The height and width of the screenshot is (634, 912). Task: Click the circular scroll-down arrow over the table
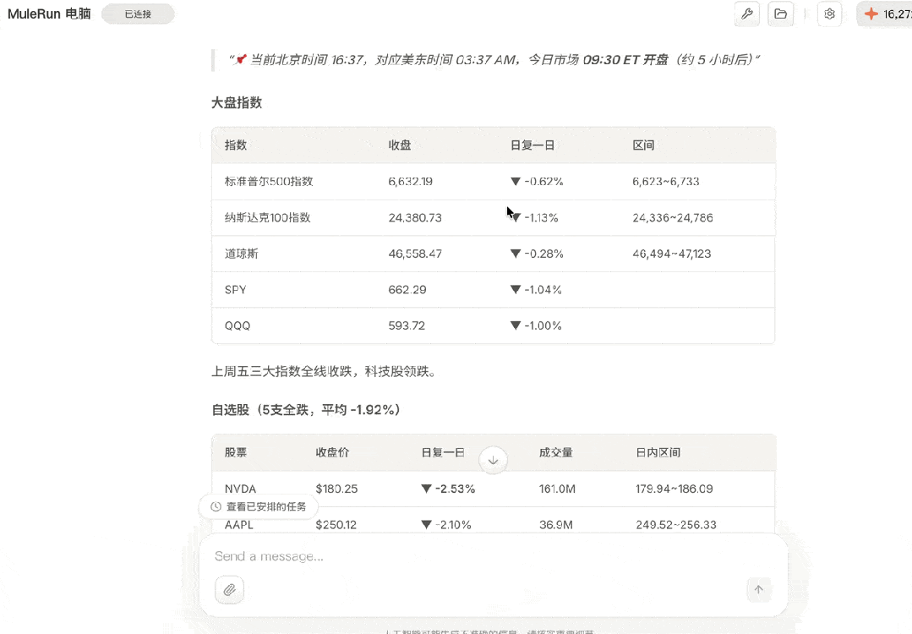pyautogui.click(x=493, y=459)
